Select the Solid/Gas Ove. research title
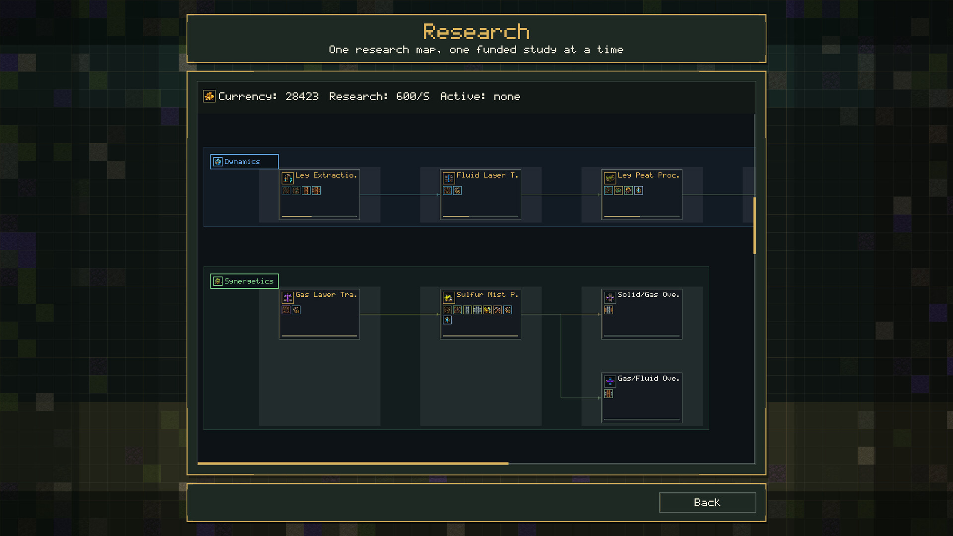The height and width of the screenshot is (536, 953). click(649, 295)
